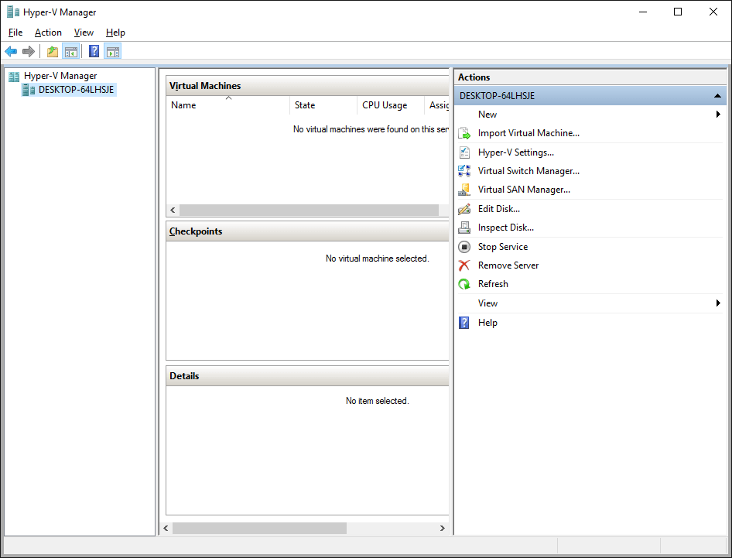732x558 pixels.
Task: Close the Hyper-V Manager window
Action: (x=713, y=12)
